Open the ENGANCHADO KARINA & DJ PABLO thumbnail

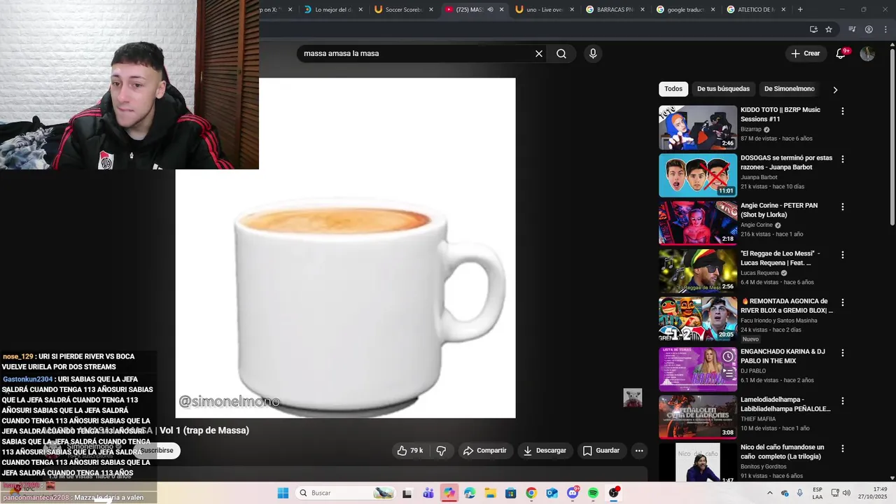coord(698,369)
